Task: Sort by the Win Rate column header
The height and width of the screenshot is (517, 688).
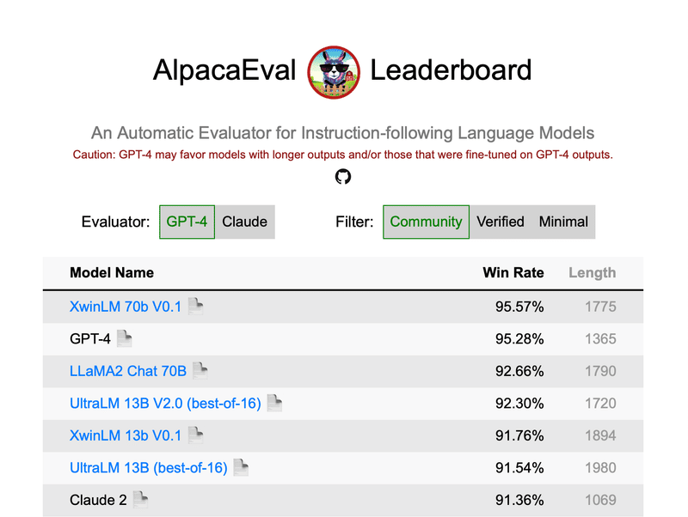Action: (513, 272)
